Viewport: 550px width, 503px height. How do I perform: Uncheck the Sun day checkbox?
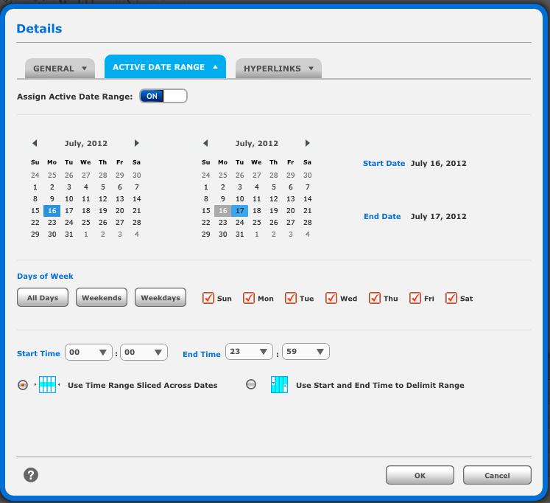[208, 298]
